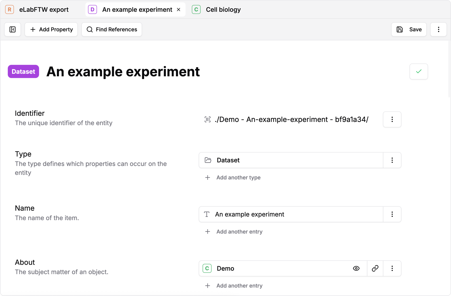Open the options menu for the Dataset type
This screenshot has height=296, width=451.
pyautogui.click(x=392, y=160)
